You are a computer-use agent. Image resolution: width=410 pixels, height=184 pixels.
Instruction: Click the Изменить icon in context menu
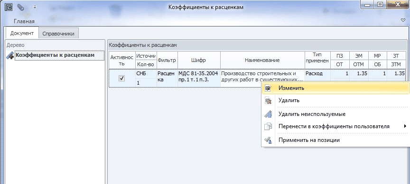tap(268, 88)
